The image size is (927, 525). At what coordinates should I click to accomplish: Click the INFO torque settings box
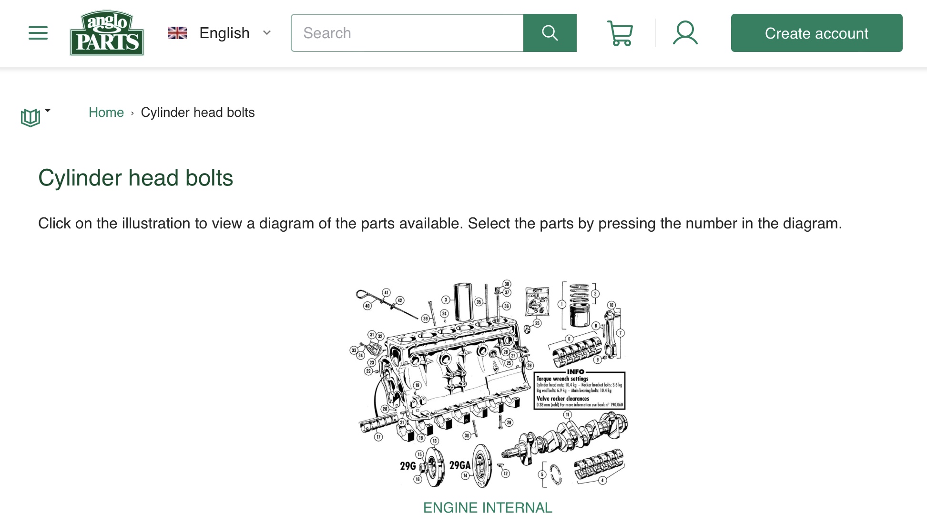click(x=579, y=390)
